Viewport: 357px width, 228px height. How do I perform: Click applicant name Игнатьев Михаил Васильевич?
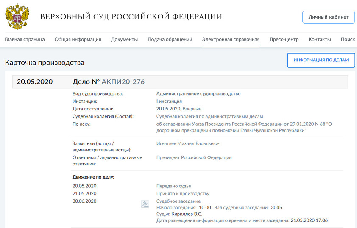click(188, 143)
